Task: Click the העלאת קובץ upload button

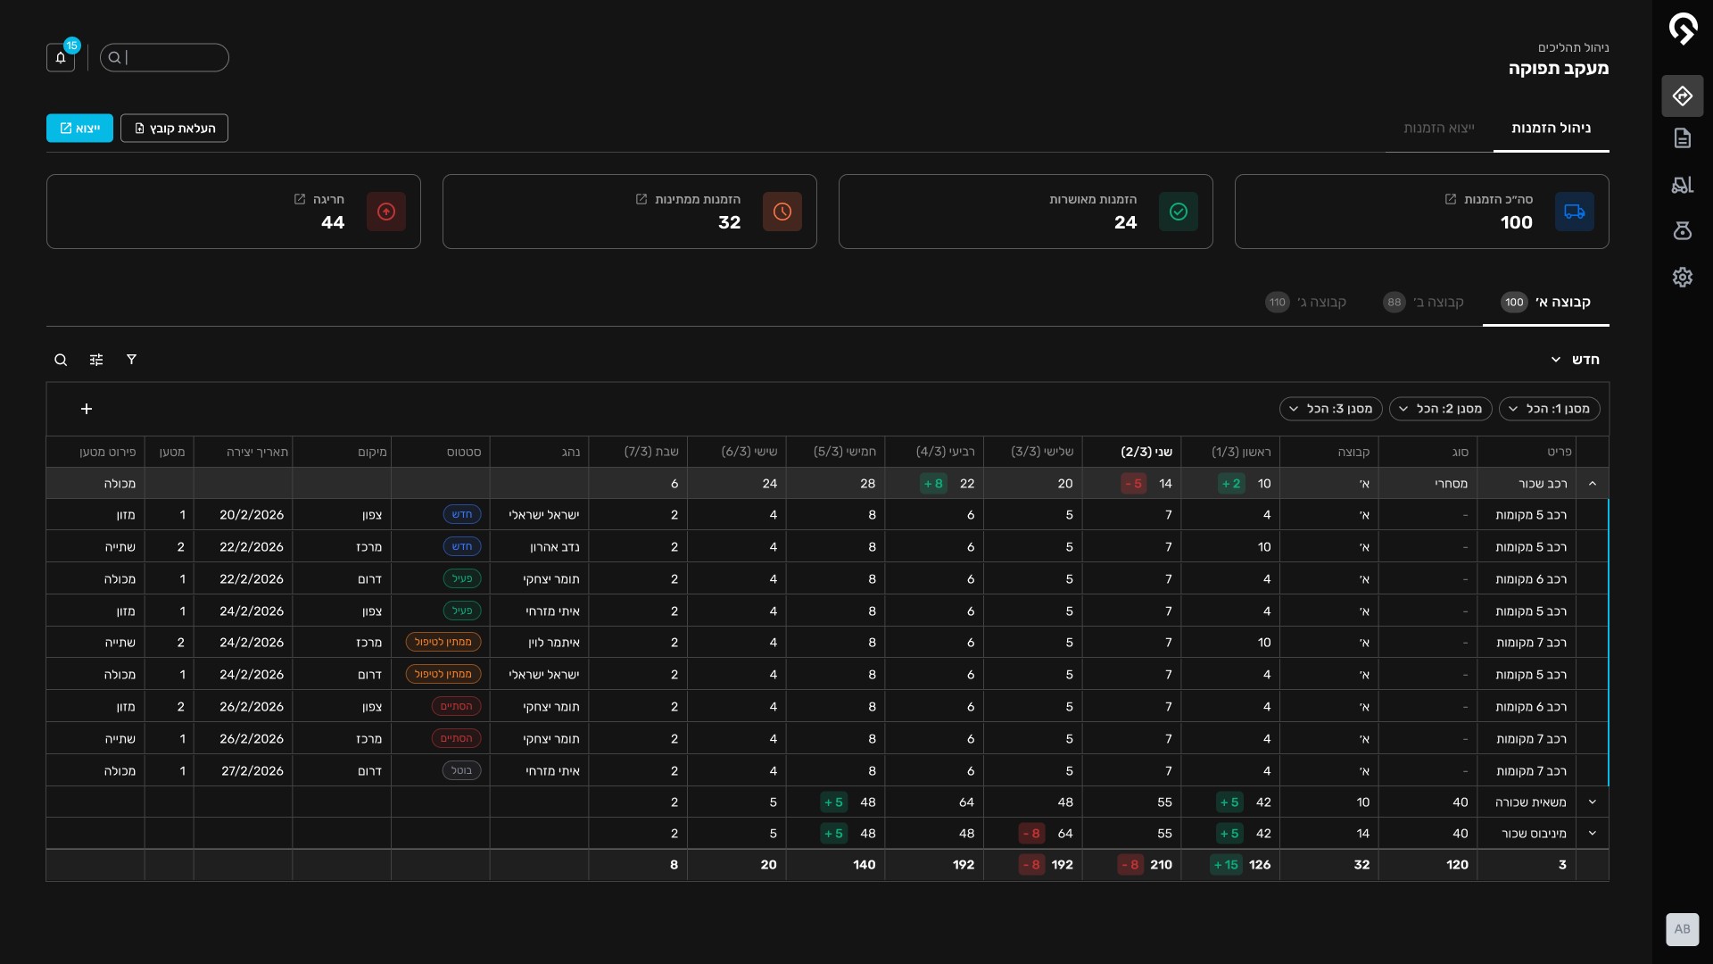Action: tap(174, 129)
